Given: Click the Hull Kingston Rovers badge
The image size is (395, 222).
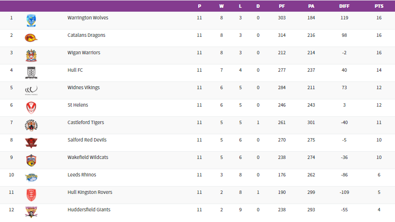Looking at the screenshot, I should click(31, 195).
